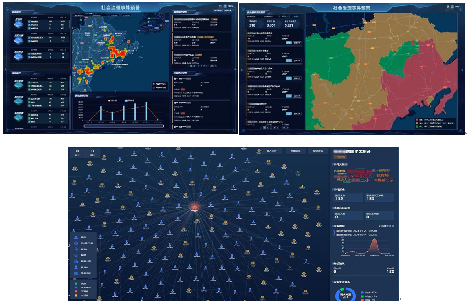
Task: Click the 网格上报 legend icon
Action: (76, 261)
